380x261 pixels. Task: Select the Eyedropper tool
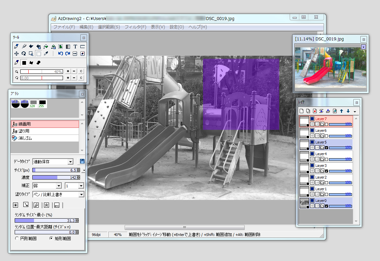[46, 53]
